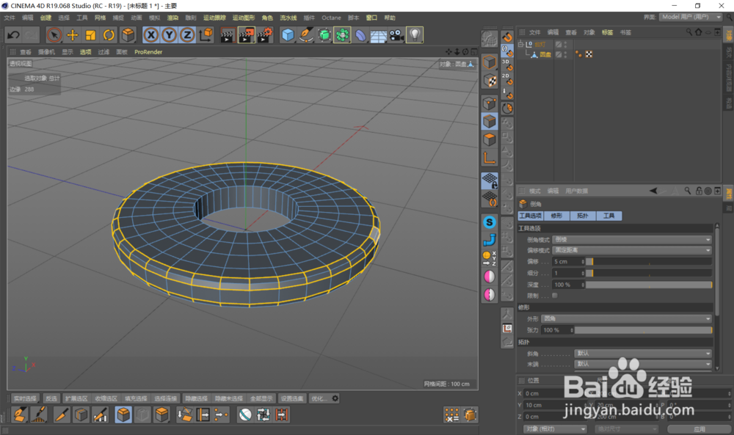Click the search icon in object manager

click(688, 32)
